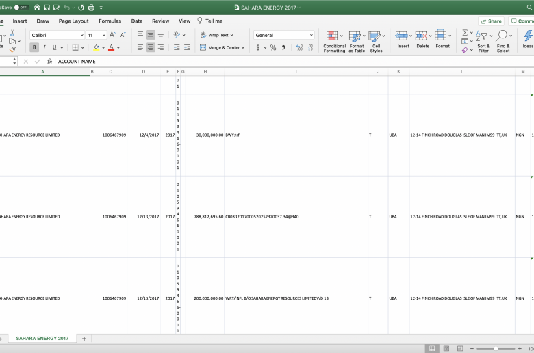Toggle the AutoSave switch

21,7
